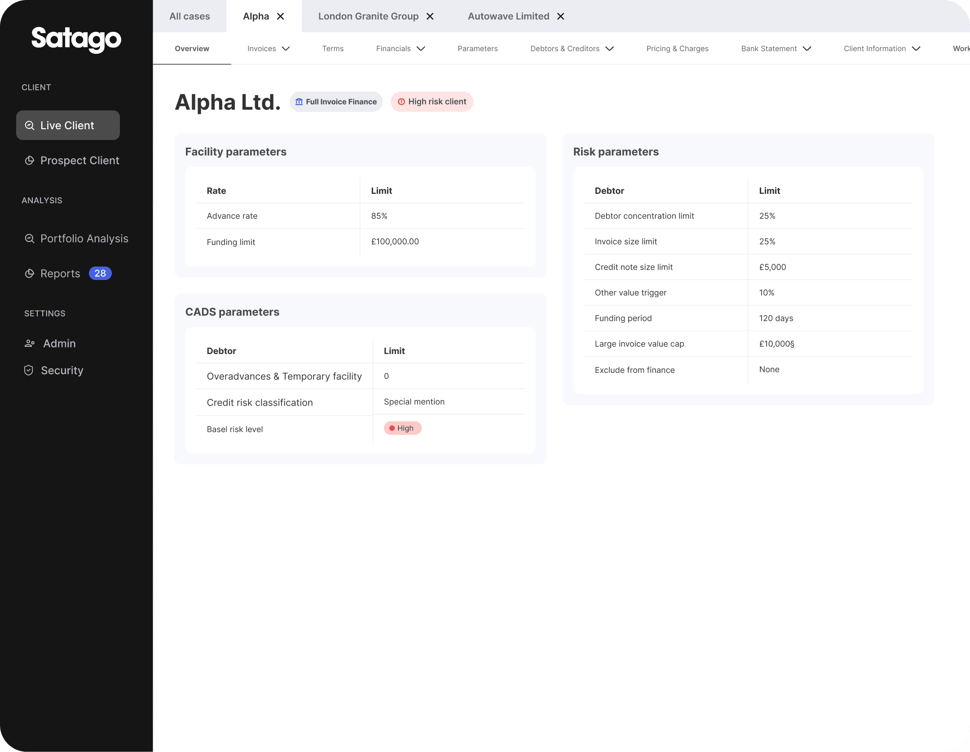The image size is (970, 752).
Task: Click the warning icon on High risk client badge
Action: [401, 102]
